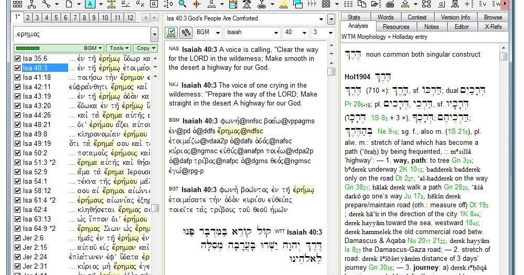Screen dimensions: 524x275
Task: Open the Copy dropdown in search pane
Action: point(145,48)
